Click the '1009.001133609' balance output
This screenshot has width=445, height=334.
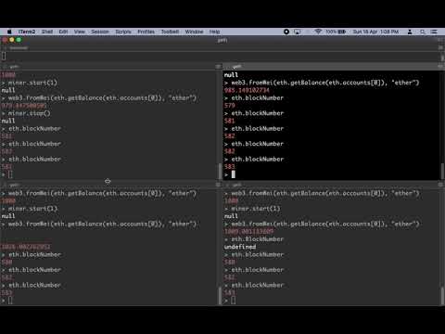coord(248,231)
